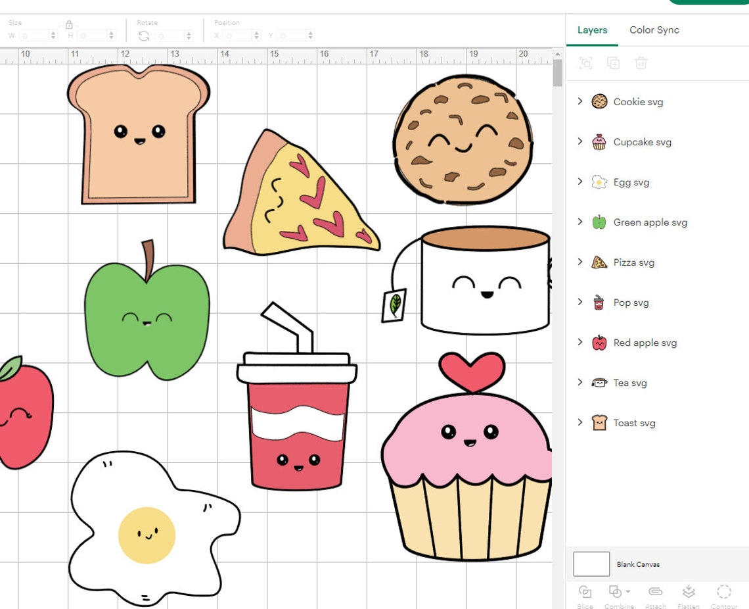Click the Position Y input field
Viewport: 749px width, 609px height.
coord(292,36)
